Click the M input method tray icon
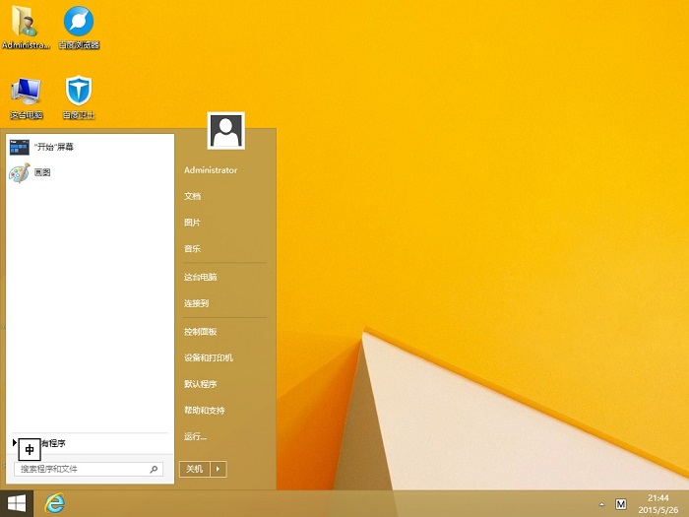Viewport: 689px width, 517px height. tap(620, 504)
